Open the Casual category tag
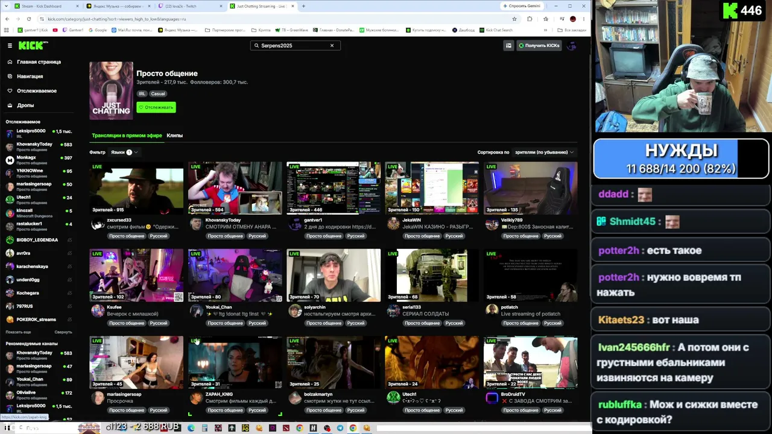 (x=158, y=94)
